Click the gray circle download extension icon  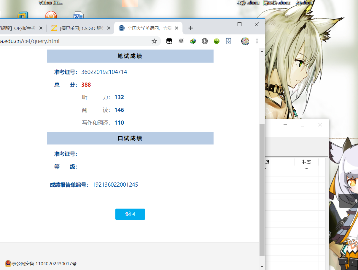[205, 41]
